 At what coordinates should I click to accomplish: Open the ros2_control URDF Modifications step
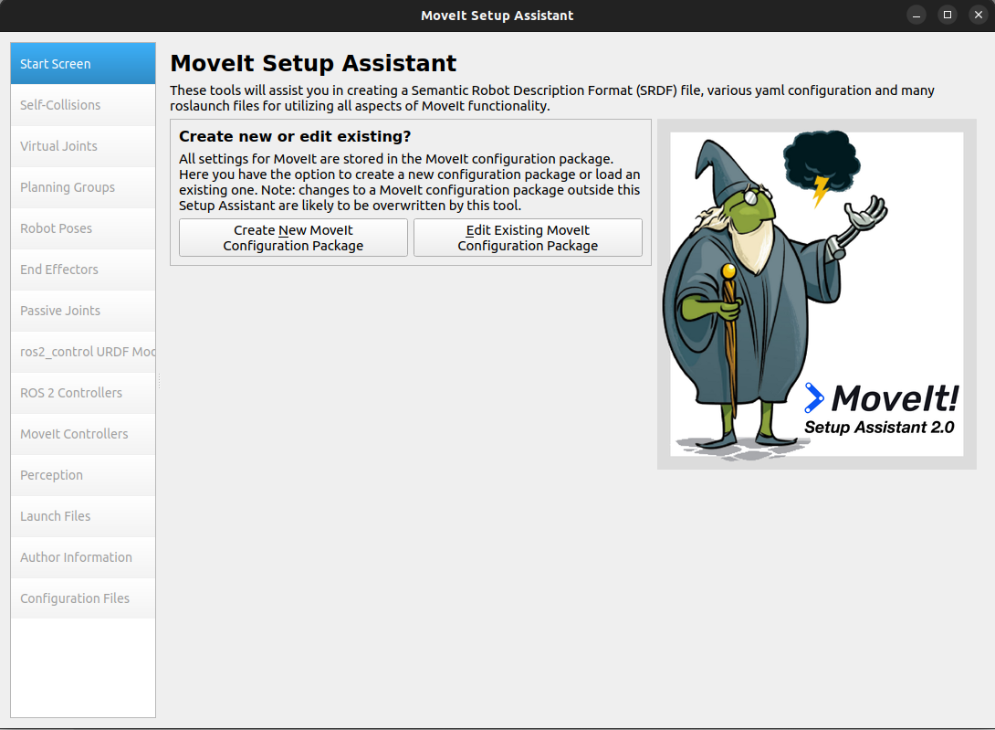(x=82, y=351)
